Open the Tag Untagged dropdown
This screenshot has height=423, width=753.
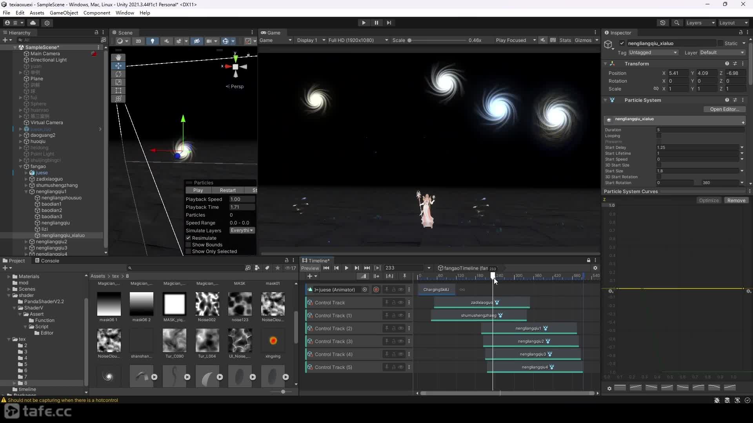tap(653, 52)
